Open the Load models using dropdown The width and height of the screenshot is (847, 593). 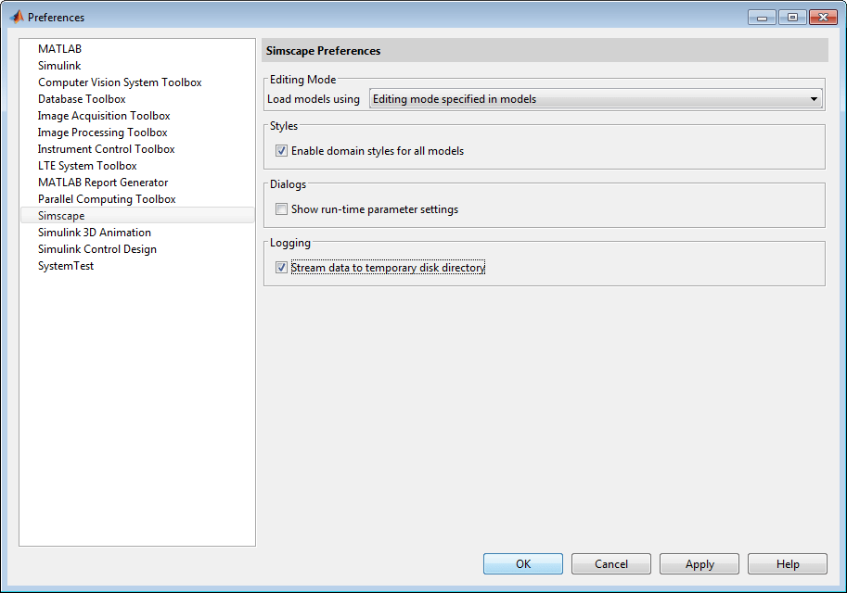pos(596,99)
